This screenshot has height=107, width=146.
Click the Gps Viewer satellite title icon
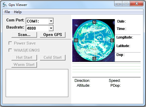coord(5,5)
